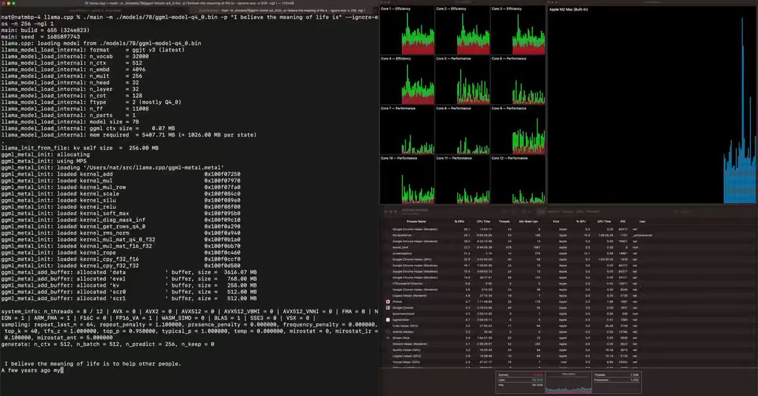Screen dimensions: 758x396
Task: Click the blue GPU usage bars graph
Action: 740,110
